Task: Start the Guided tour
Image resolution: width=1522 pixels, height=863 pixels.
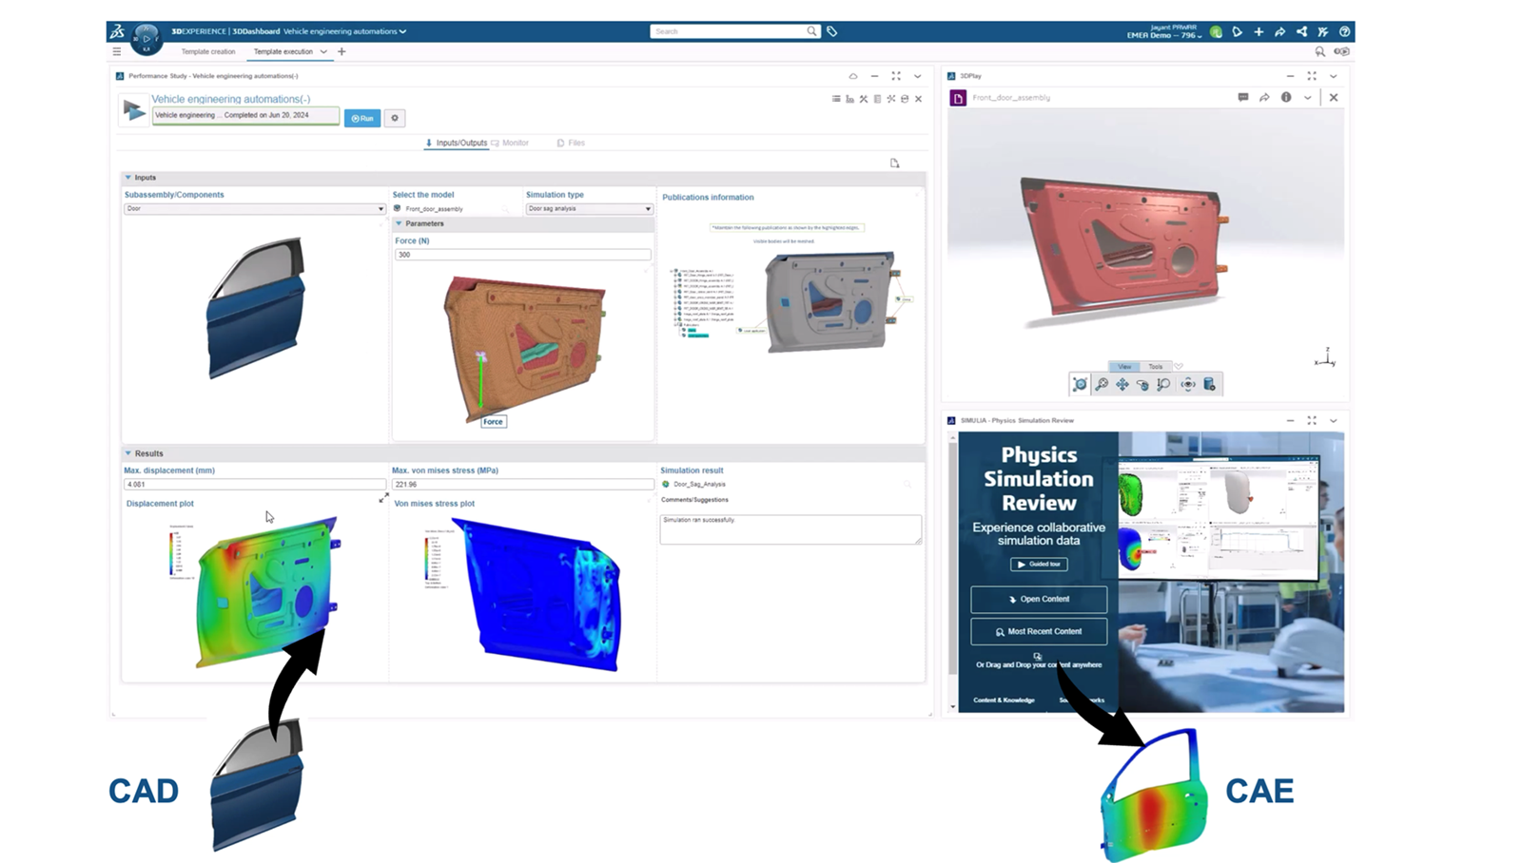Action: click(x=1039, y=564)
